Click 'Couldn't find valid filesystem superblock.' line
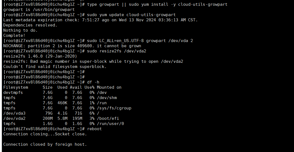 (55, 67)
